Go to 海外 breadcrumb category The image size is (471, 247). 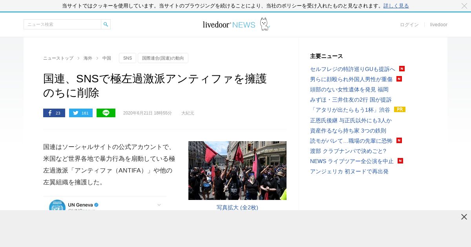[88, 58]
